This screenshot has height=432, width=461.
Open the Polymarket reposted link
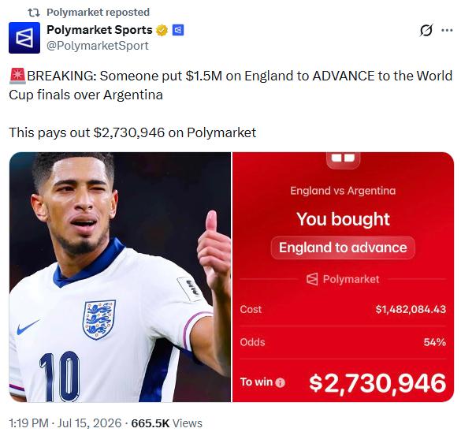coord(98,13)
